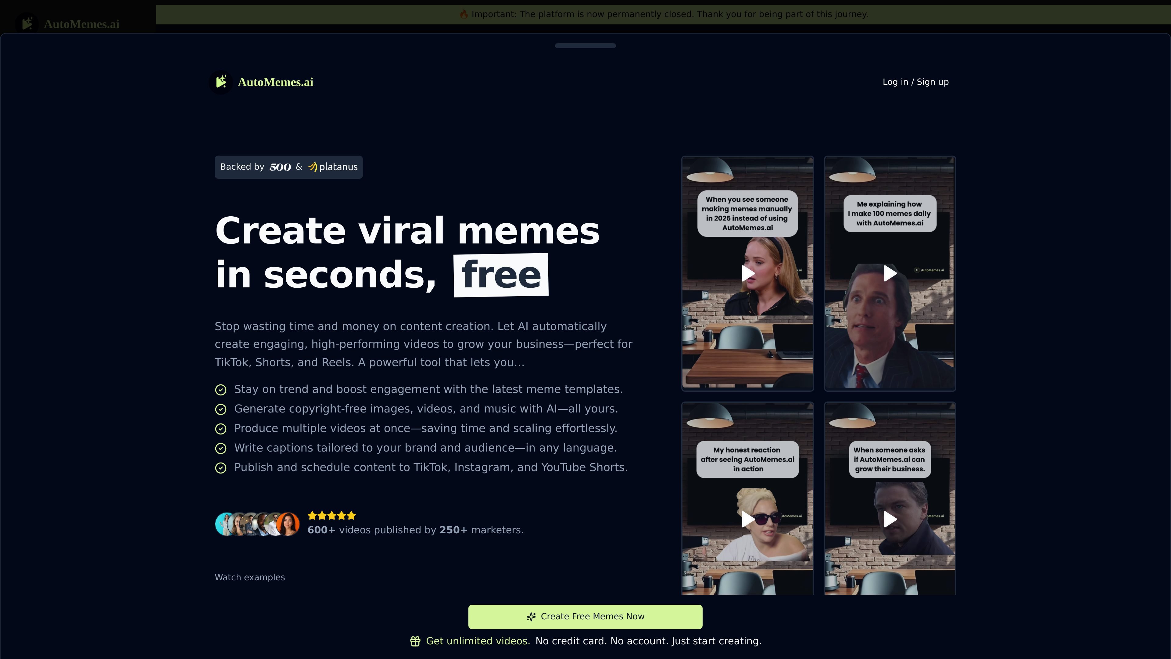Click the 'Backed by' label text
The height and width of the screenshot is (659, 1171).
click(242, 167)
